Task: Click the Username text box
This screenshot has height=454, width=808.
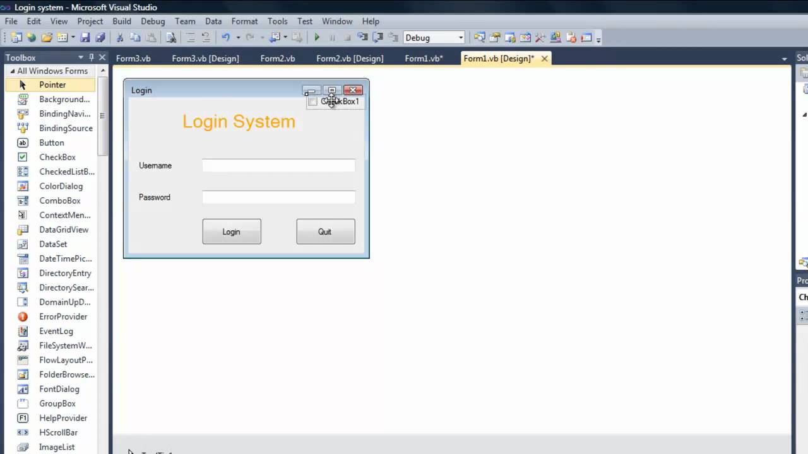Action: pyautogui.click(x=278, y=165)
